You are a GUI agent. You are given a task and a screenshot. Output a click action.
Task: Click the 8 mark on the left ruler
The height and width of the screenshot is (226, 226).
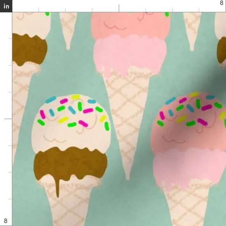[5, 221]
